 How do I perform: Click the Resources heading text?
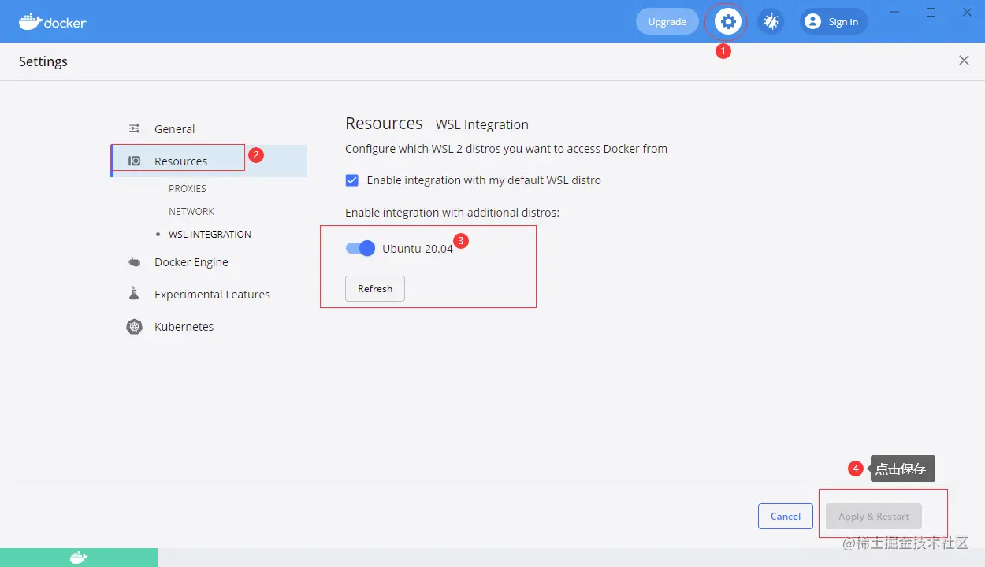384,124
